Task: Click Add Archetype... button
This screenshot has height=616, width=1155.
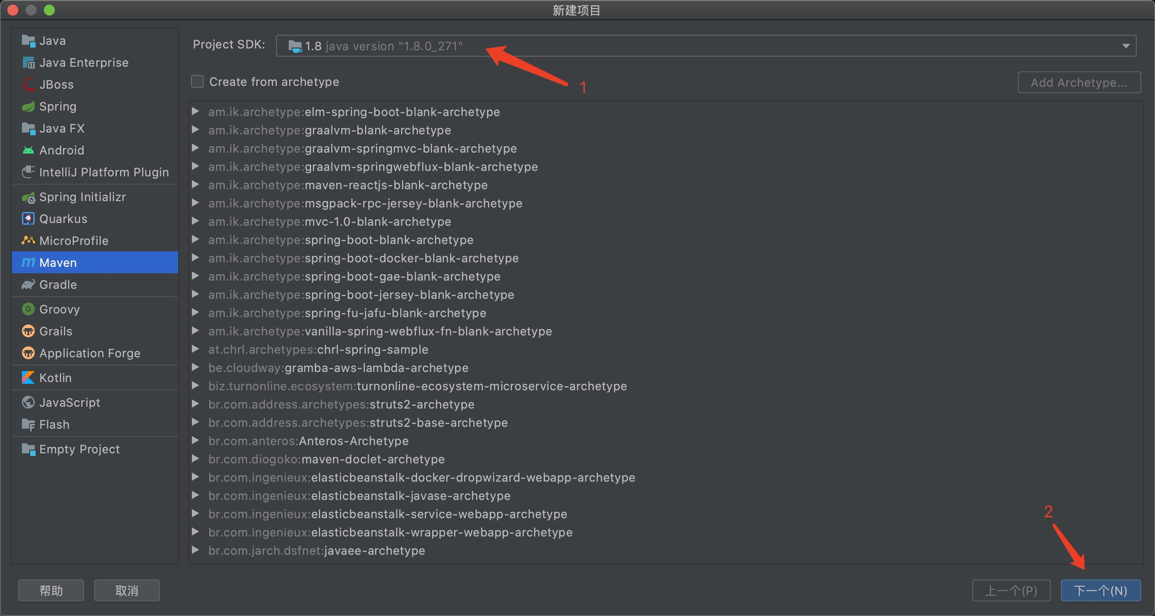Action: (1079, 82)
